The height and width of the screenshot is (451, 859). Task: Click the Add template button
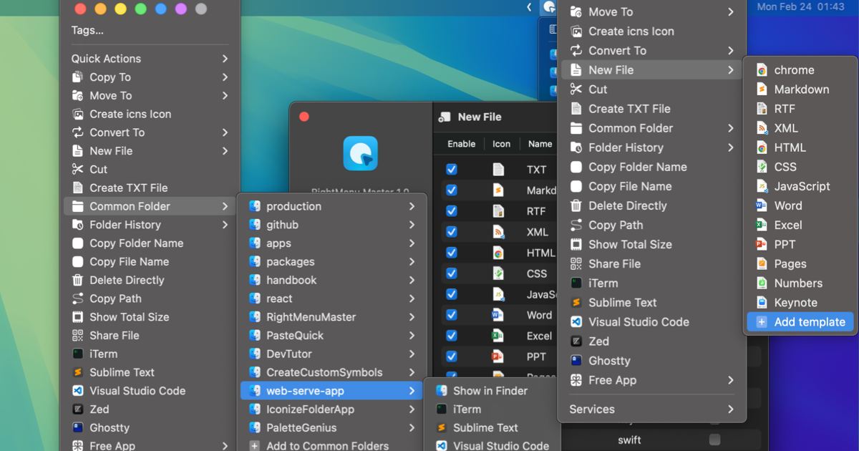pos(800,322)
